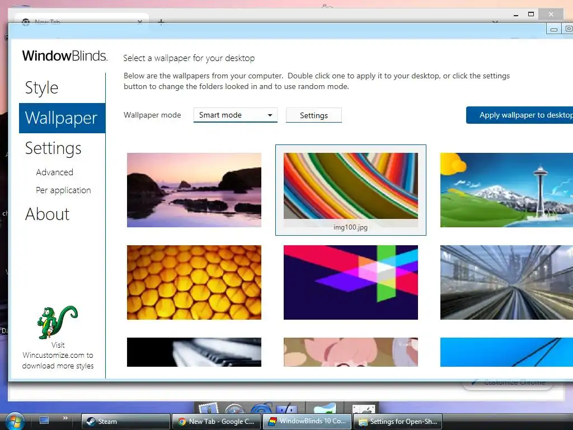Select the piano keys wallpaper
Image resolution: width=573 pixels, height=430 pixels.
point(194,352)
